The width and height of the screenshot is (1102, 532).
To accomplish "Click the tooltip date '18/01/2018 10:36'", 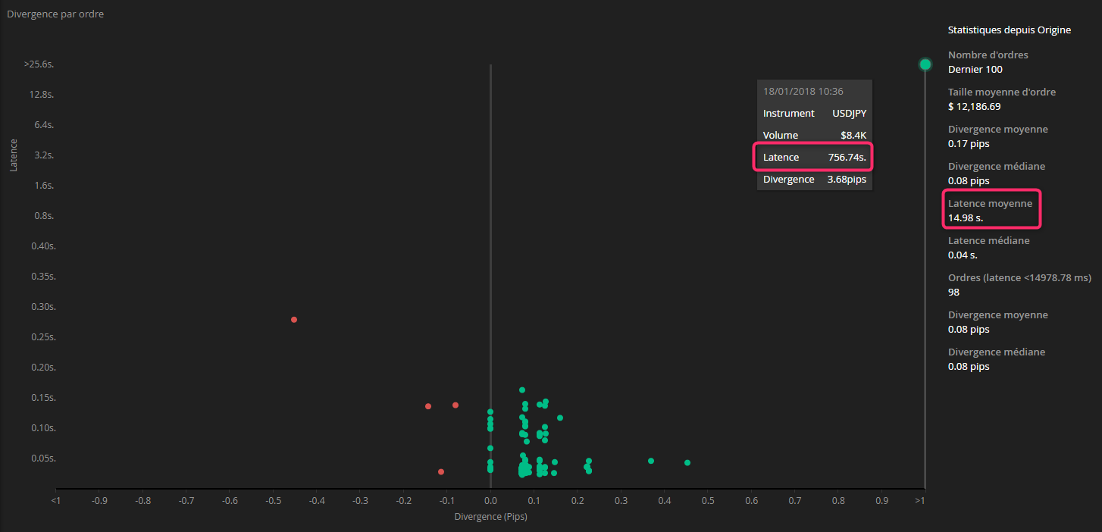I will point(803,91).
